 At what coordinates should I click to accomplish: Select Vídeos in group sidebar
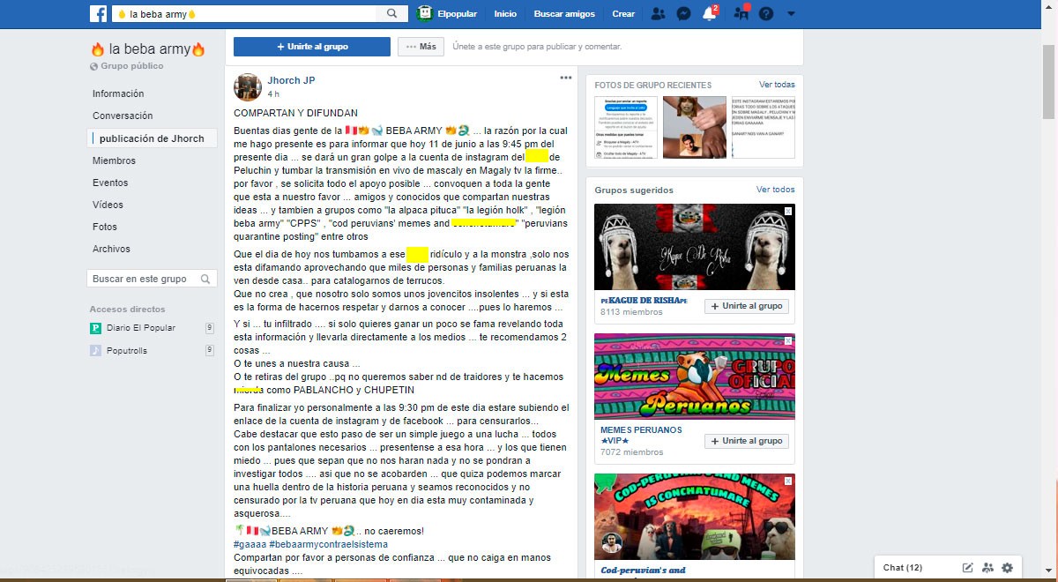[108, 205]
